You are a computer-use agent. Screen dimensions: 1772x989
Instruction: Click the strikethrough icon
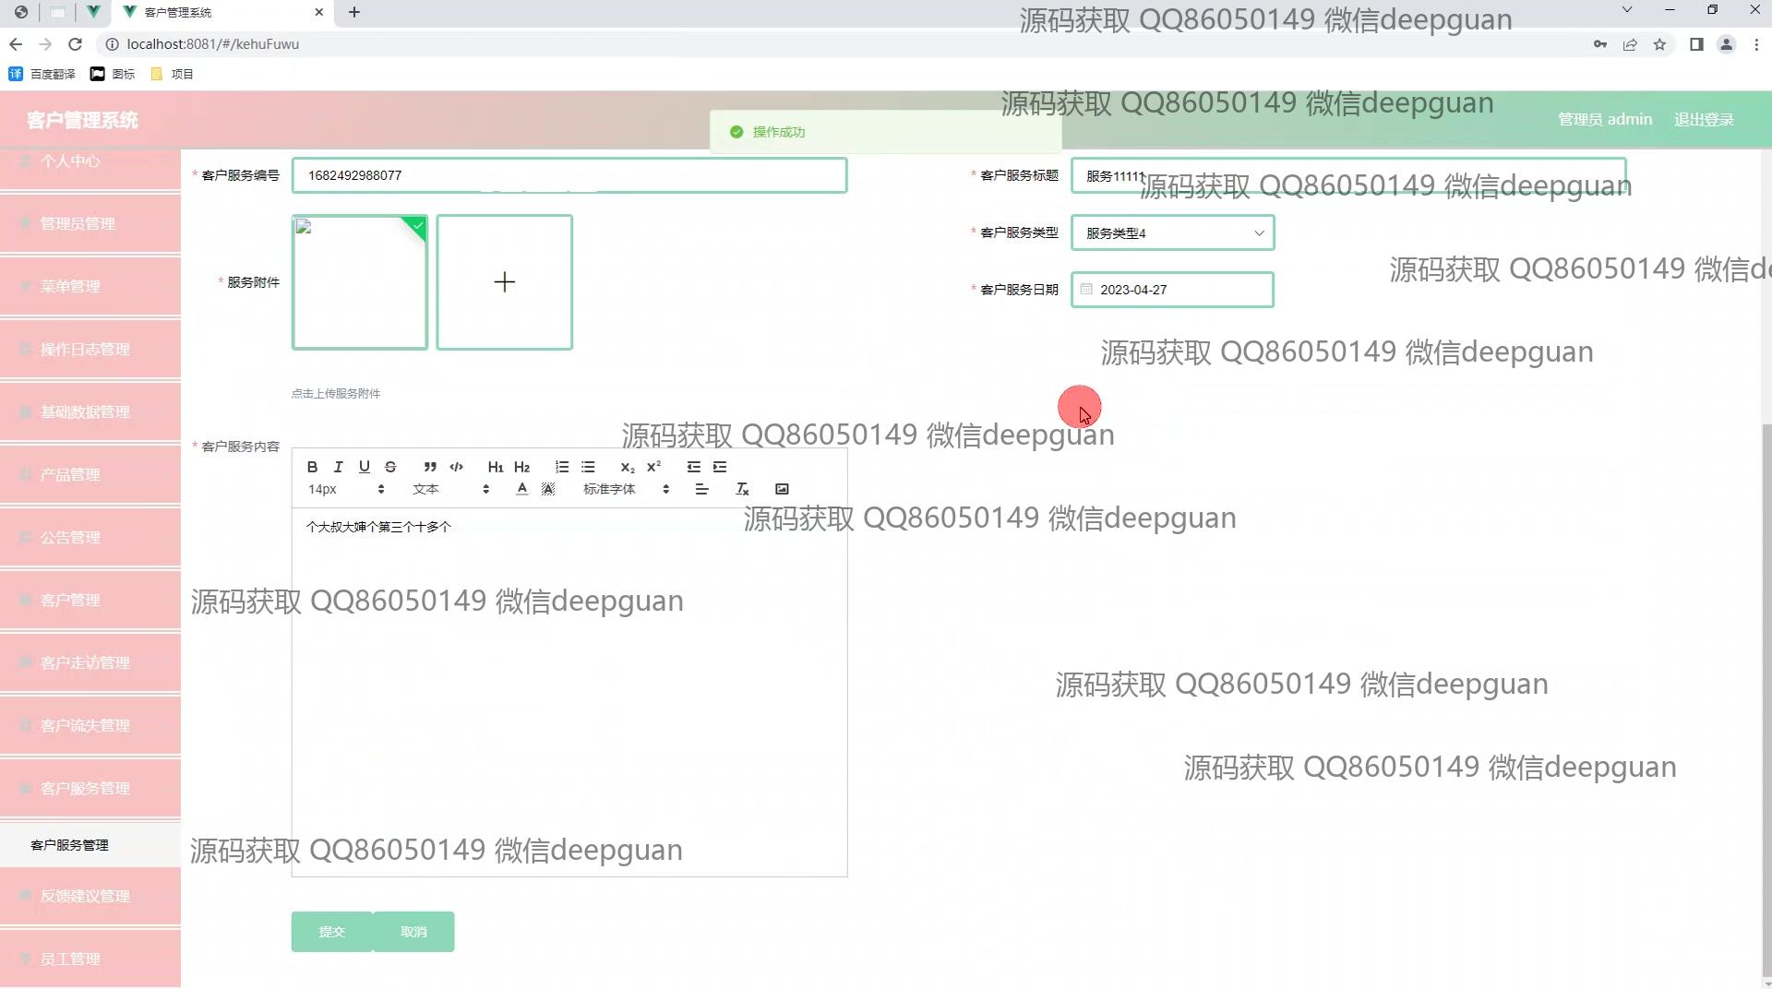390,467
